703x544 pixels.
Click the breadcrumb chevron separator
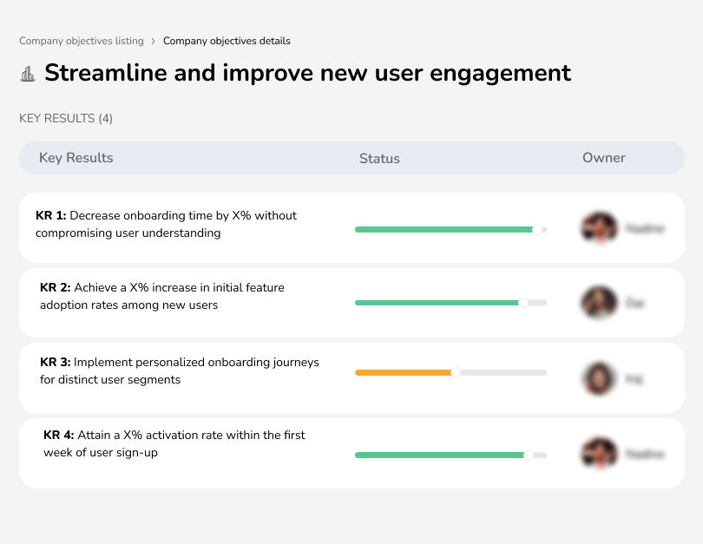(x=154, y=41)
